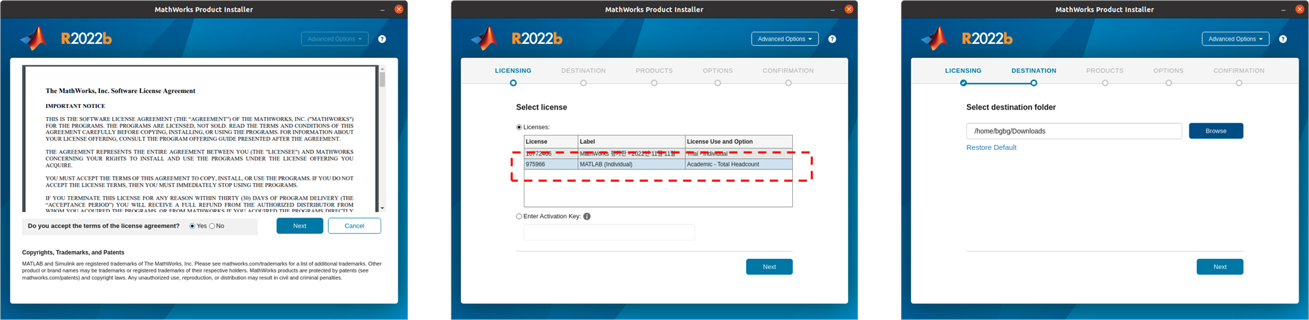Click Restore Default link

tap(991, 148)
